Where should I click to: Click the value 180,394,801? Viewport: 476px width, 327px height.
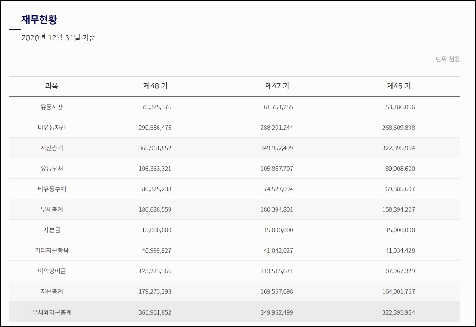coord(277,209)
